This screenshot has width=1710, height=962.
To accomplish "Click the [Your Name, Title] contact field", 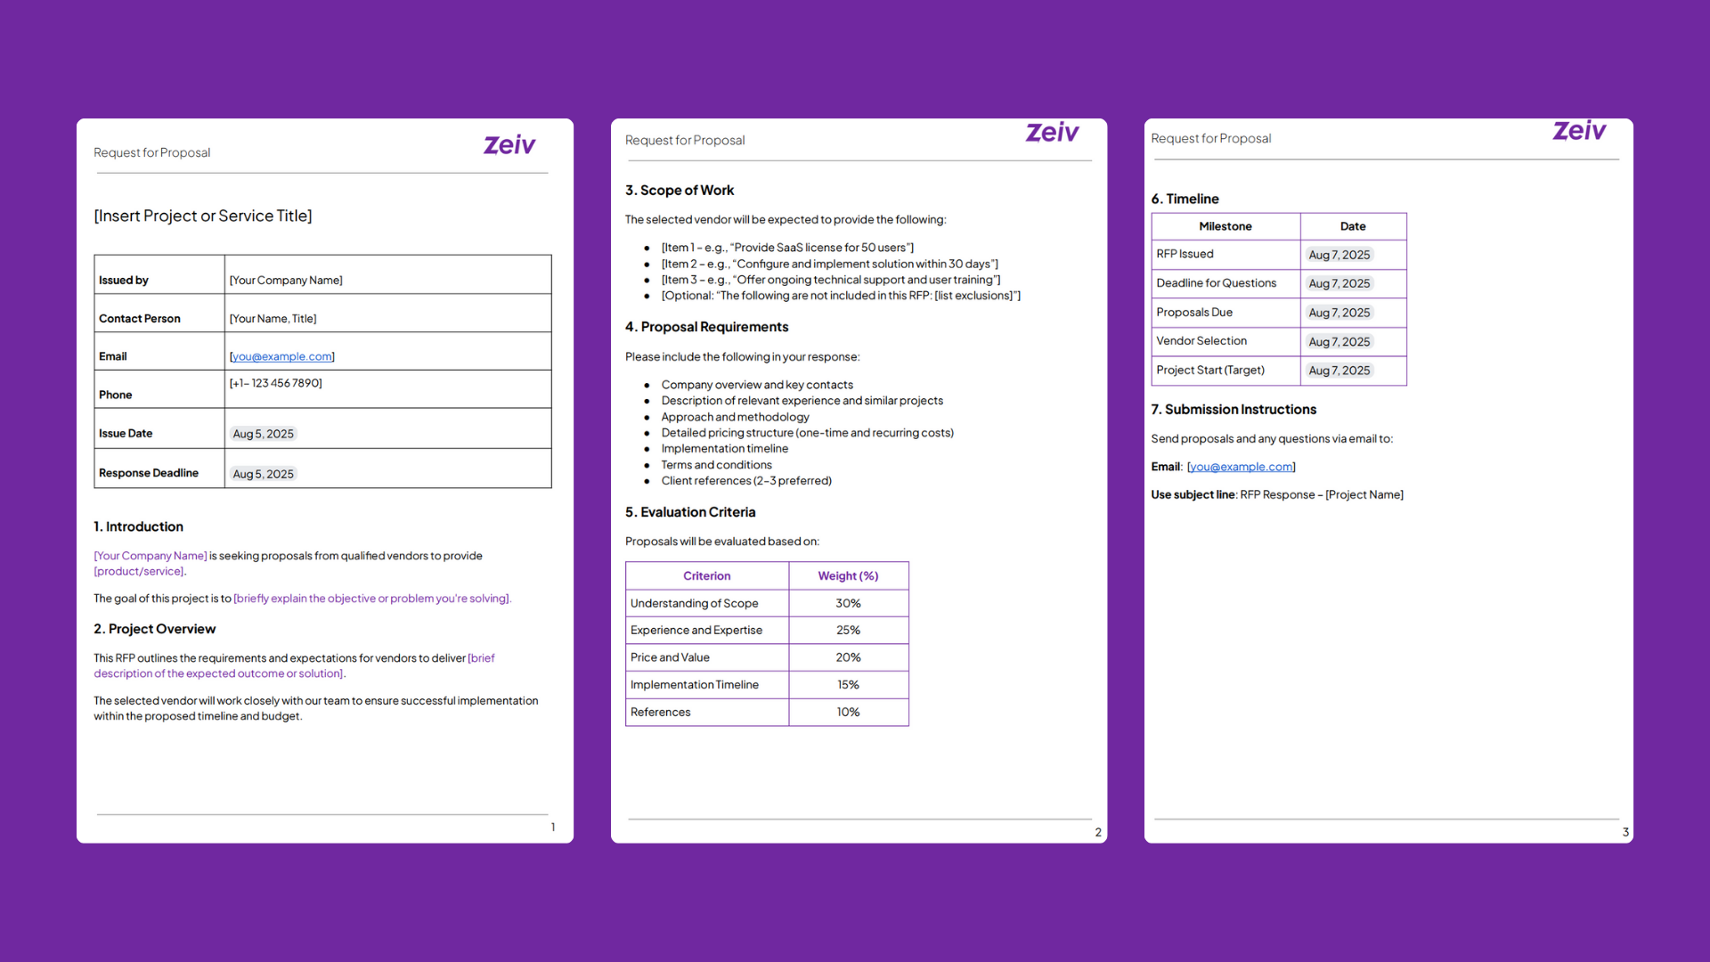I will [273, 318].
